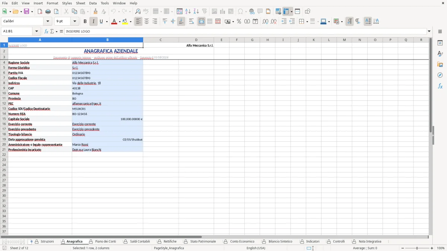This screenshot has width=447, height=251.
Task: Click the Save document icon
Action: [26, 12]
